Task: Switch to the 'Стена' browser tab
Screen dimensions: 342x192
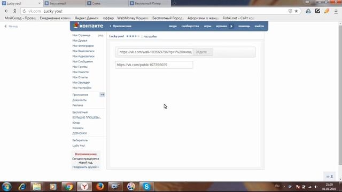Action: click(x=107, y=3)
